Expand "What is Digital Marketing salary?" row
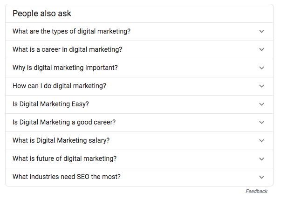 point(61,140)
